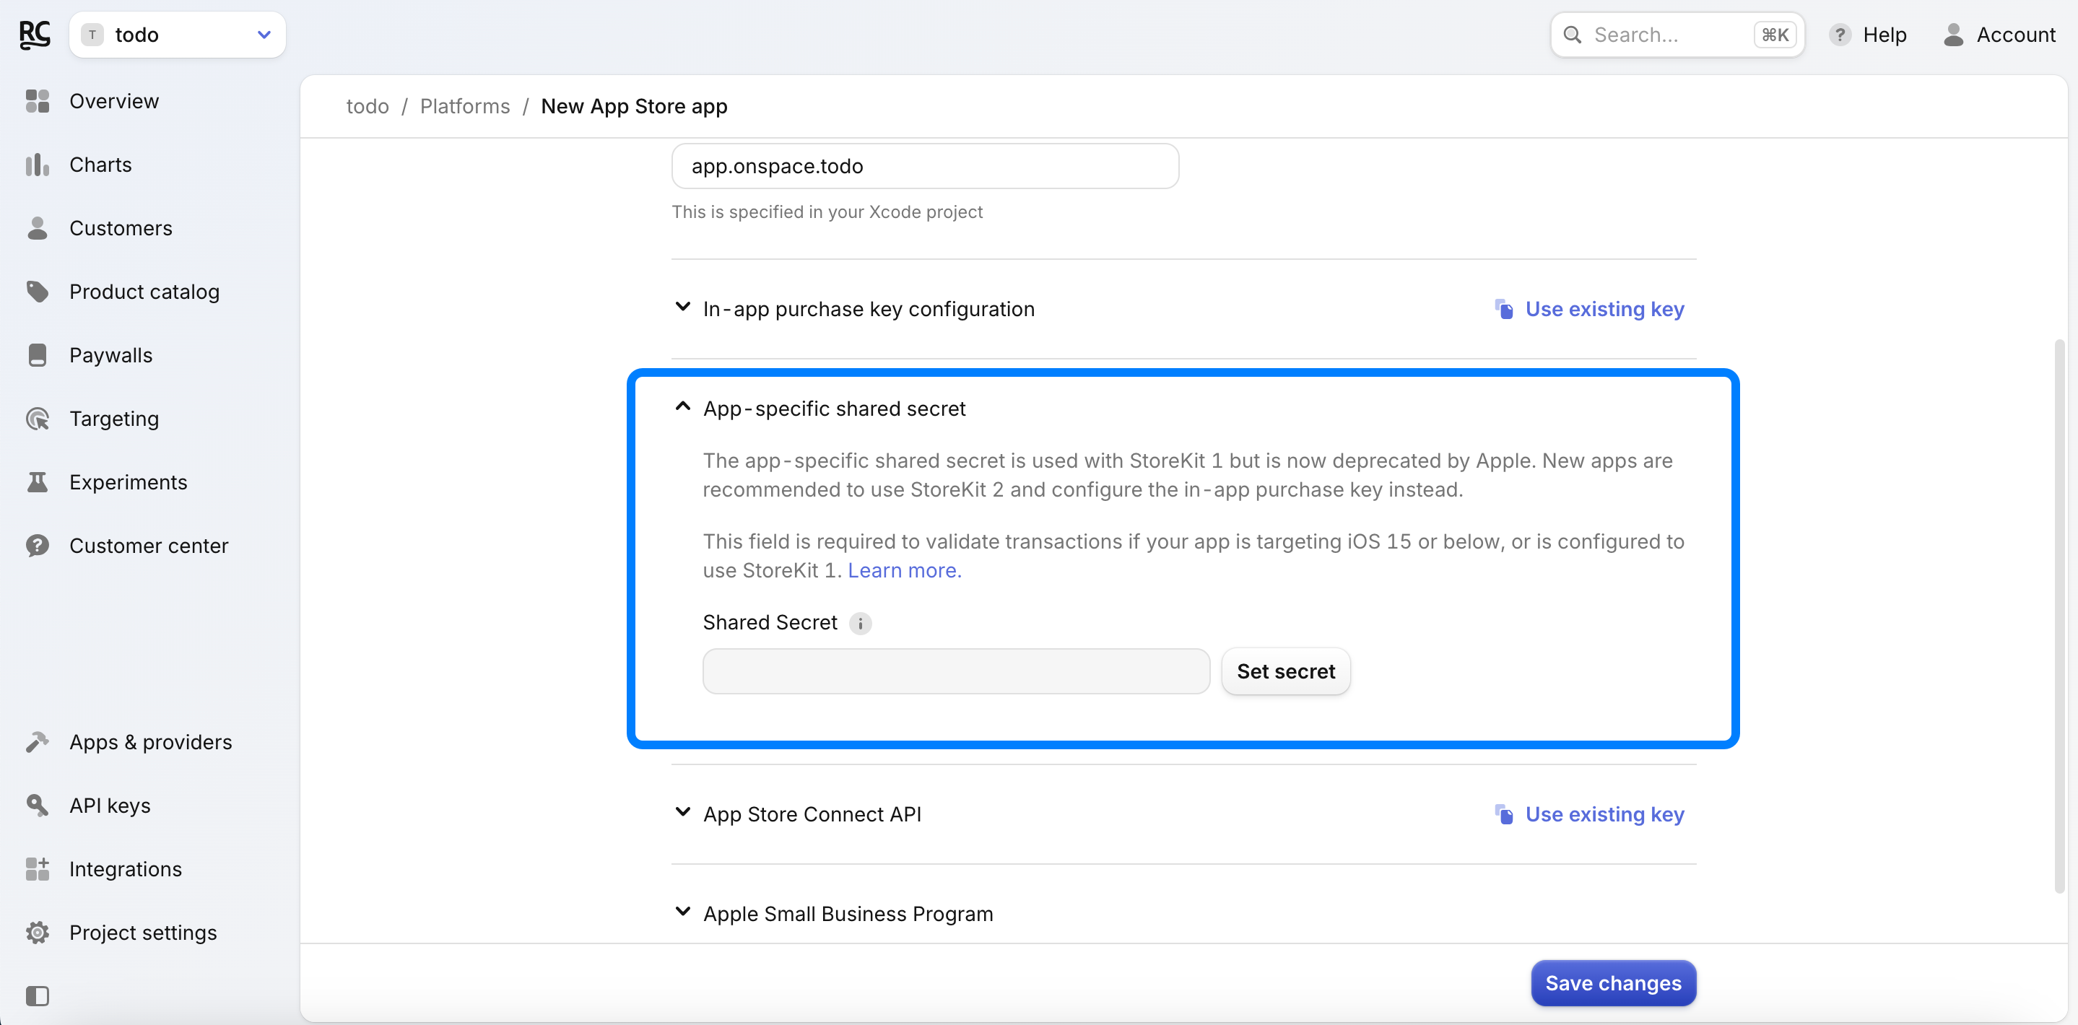Expand In-app purchase key configuration section
This screenshot has height=1025, width=2078.
coord(868,309)
